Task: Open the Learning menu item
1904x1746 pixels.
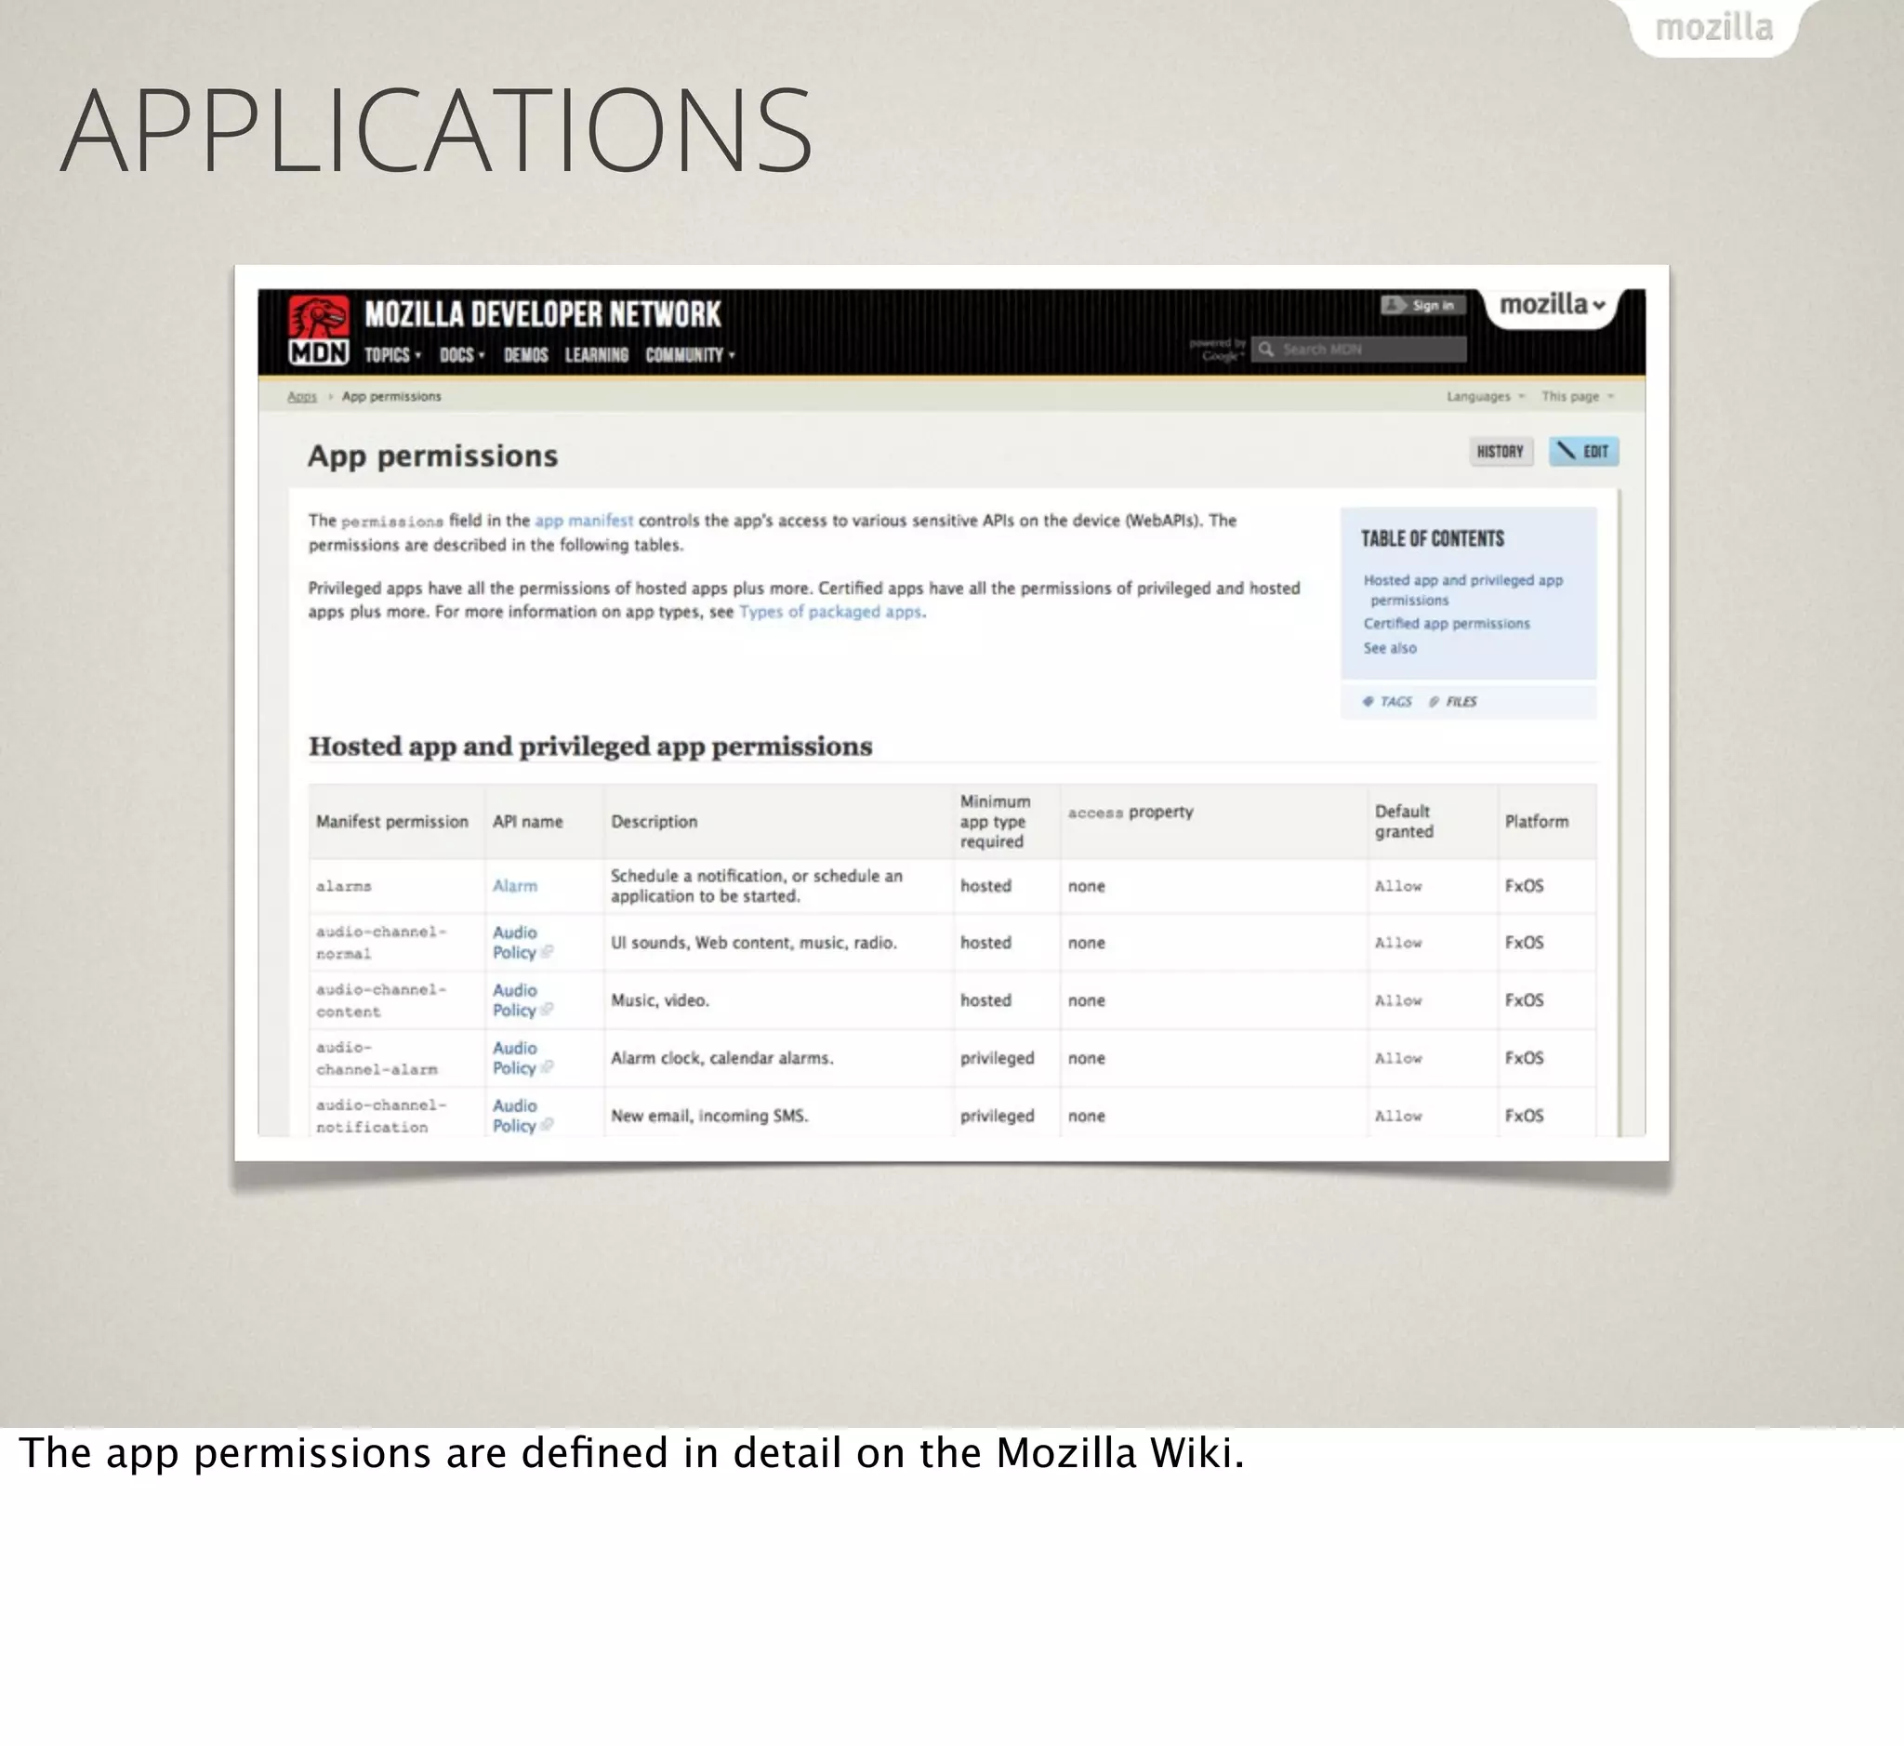Action: (596, 354)
